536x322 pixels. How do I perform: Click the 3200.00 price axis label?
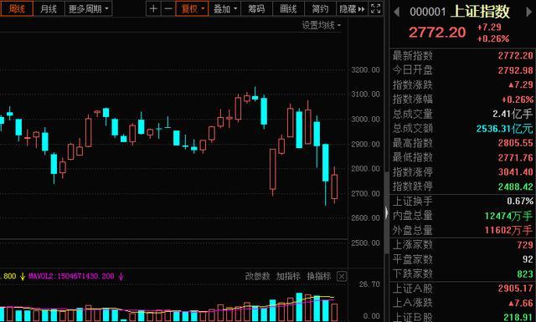(365, 70)
